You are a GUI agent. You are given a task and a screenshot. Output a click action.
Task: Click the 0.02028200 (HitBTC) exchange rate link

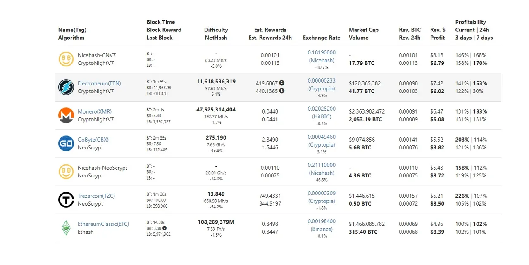322,113
